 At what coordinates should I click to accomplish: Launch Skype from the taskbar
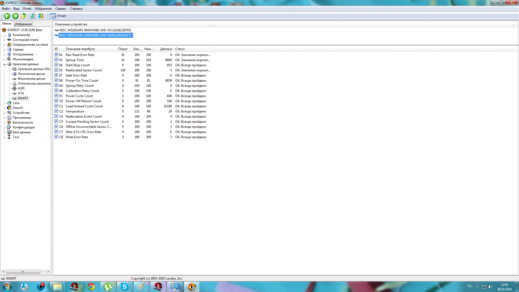[124, 287]
